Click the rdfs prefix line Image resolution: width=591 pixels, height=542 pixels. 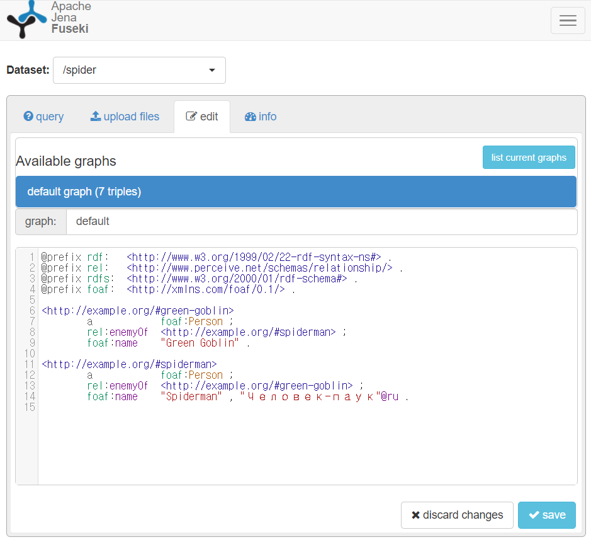[x=199, y=279]
